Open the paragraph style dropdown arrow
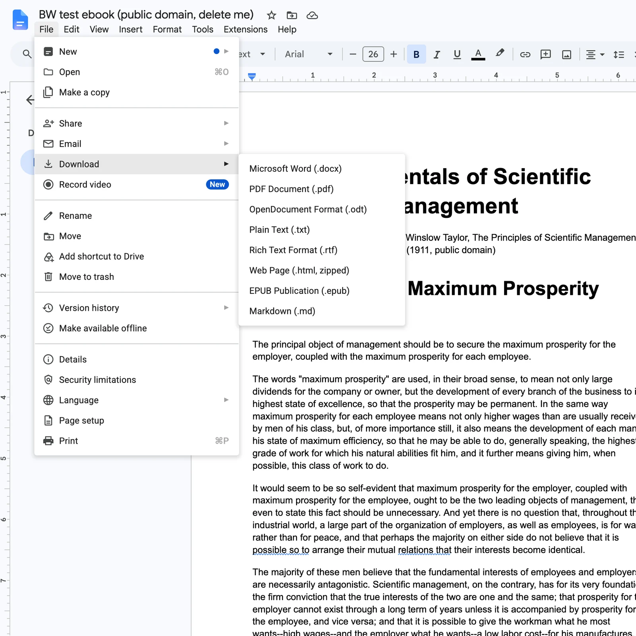 pyautogui.click(x=263, y=54)
